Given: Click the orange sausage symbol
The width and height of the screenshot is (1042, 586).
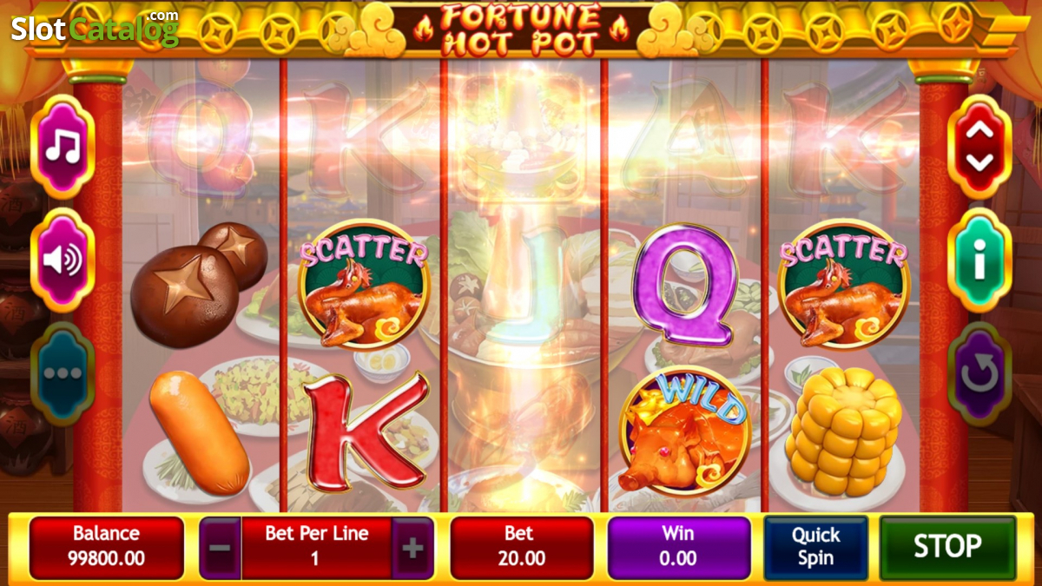Looking at the screenshot, I should click(x=200, y=432).
